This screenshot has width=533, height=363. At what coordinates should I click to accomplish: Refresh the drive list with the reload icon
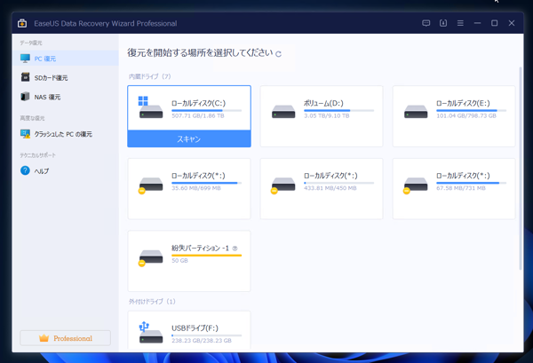click(278, 54)
